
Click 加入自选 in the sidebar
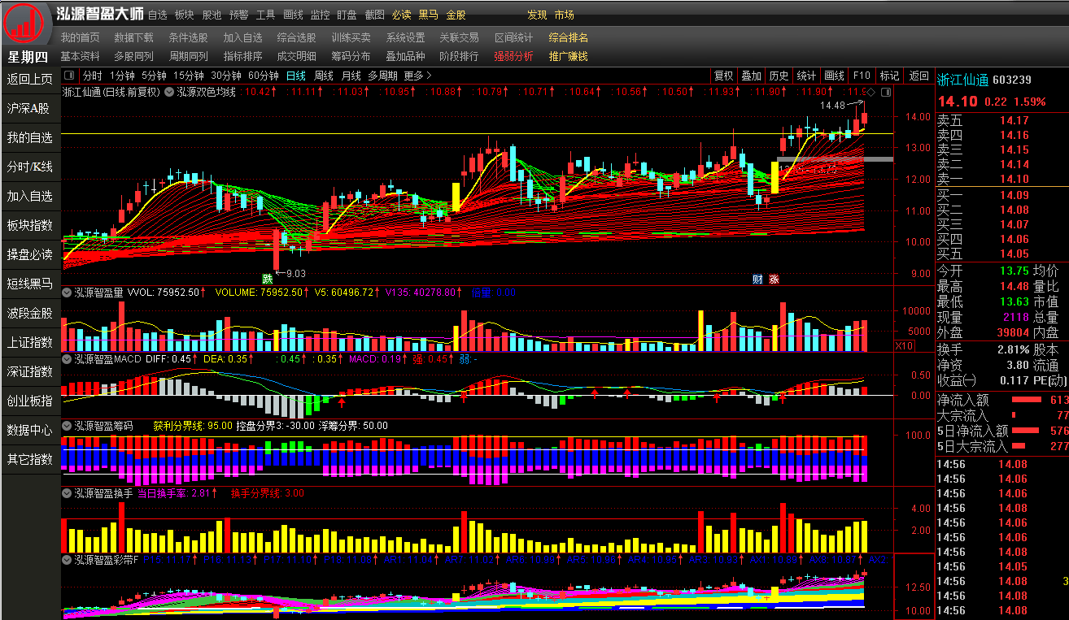coord(30,196)
